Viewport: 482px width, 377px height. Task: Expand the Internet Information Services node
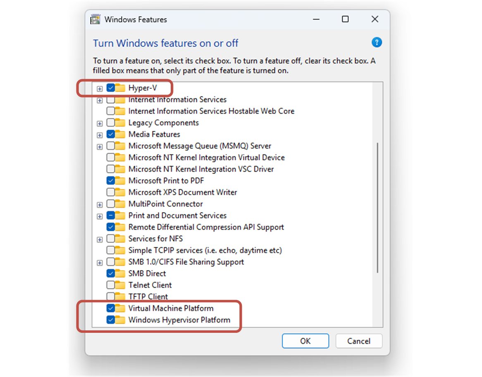click(x=100, y=100)
